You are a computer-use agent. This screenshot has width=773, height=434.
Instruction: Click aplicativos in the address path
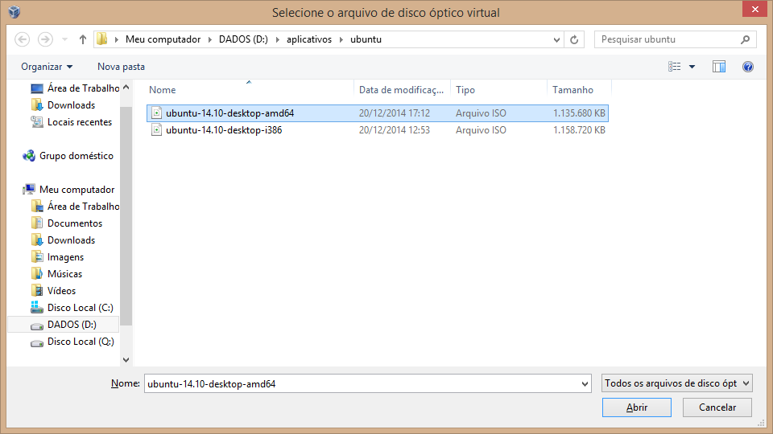(x=309, y=39)
